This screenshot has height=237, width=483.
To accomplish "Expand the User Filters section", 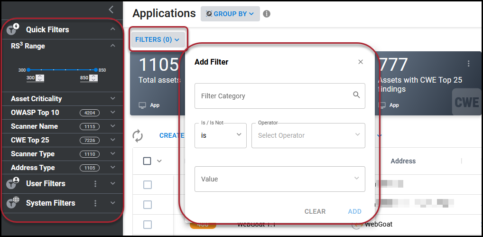I will click(x=113, y=183).
